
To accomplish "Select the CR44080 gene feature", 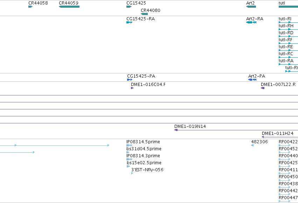I will pos(144,14).
